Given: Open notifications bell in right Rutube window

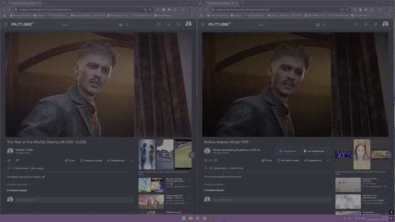Looking at the screenshot, I should click(x=366, y=24).
